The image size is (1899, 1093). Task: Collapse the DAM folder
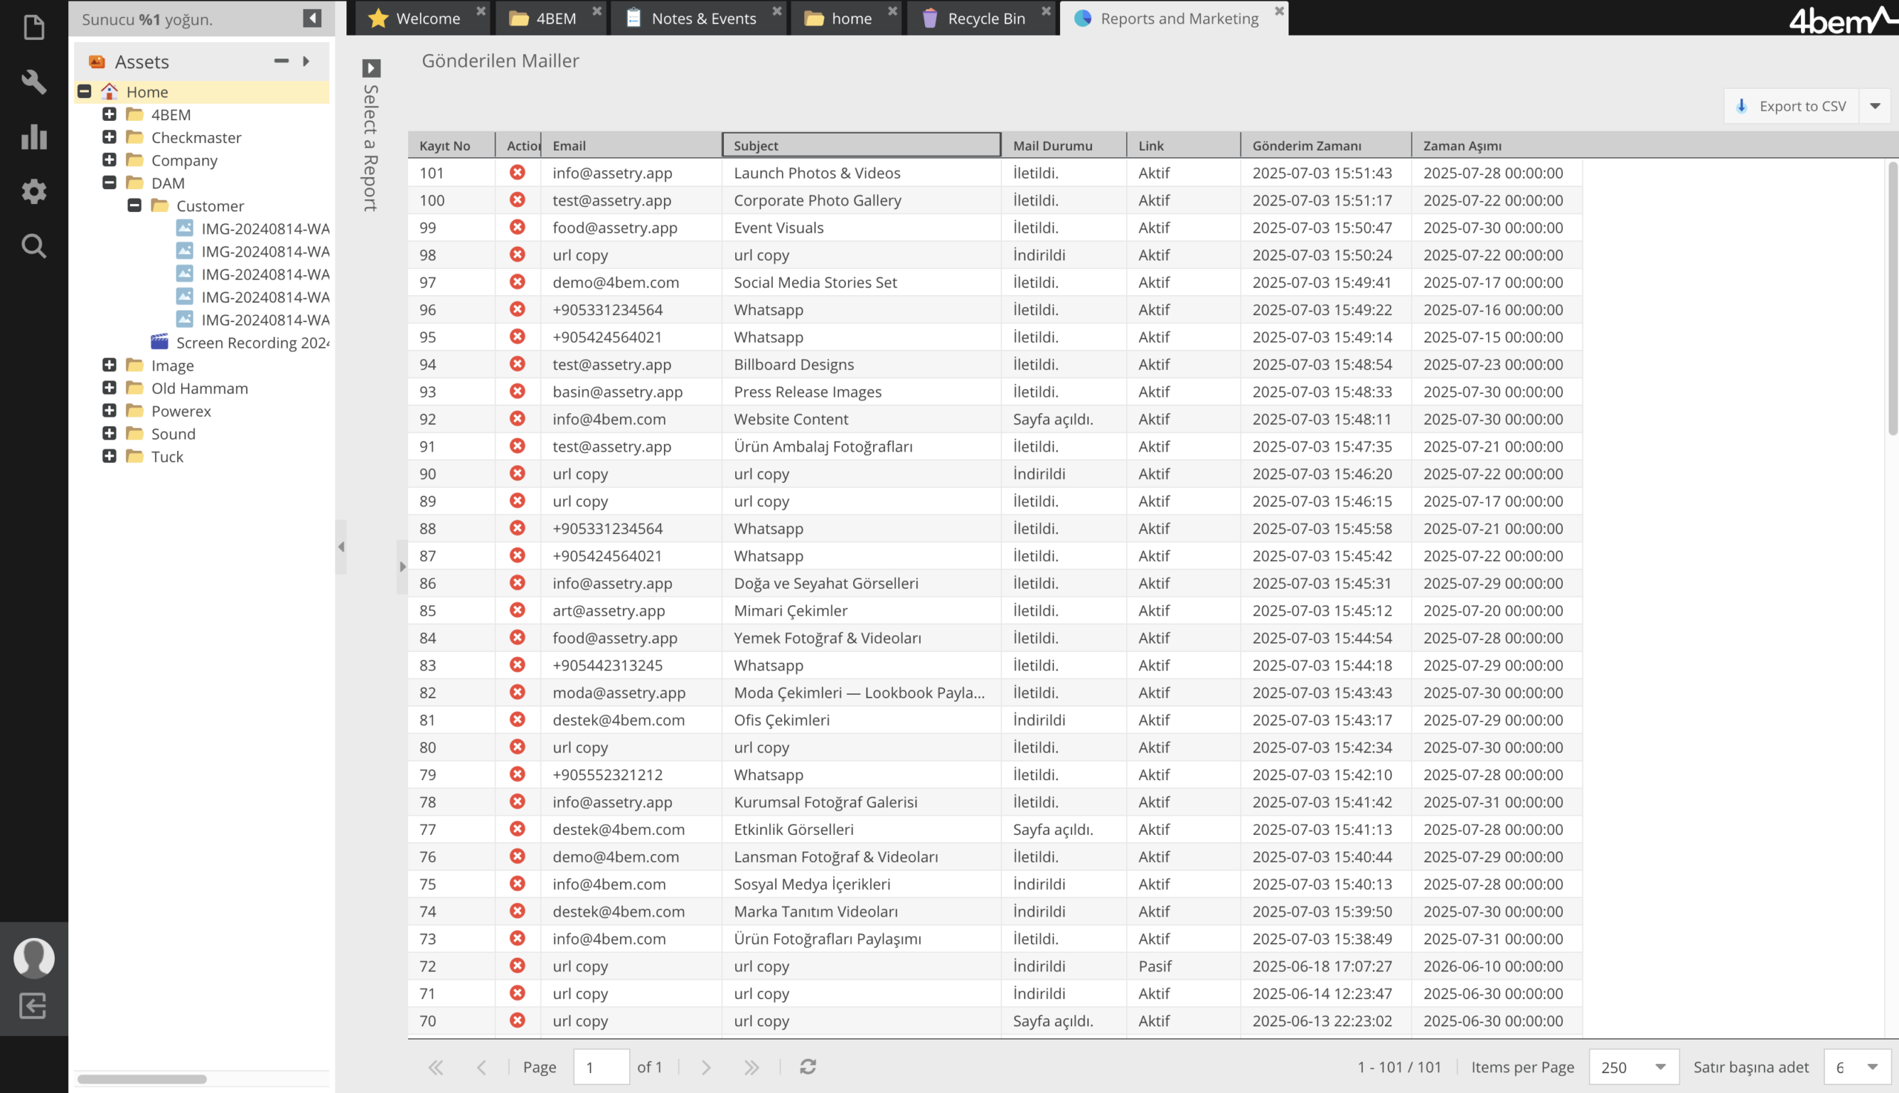[x=110, y=182]
